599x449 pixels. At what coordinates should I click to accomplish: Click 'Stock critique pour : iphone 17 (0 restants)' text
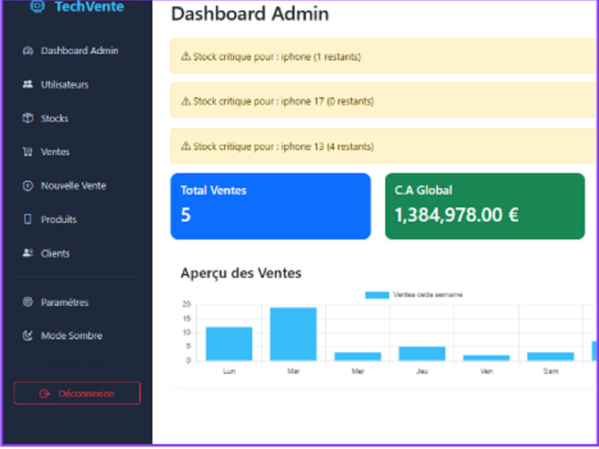(x=283, y=101)
